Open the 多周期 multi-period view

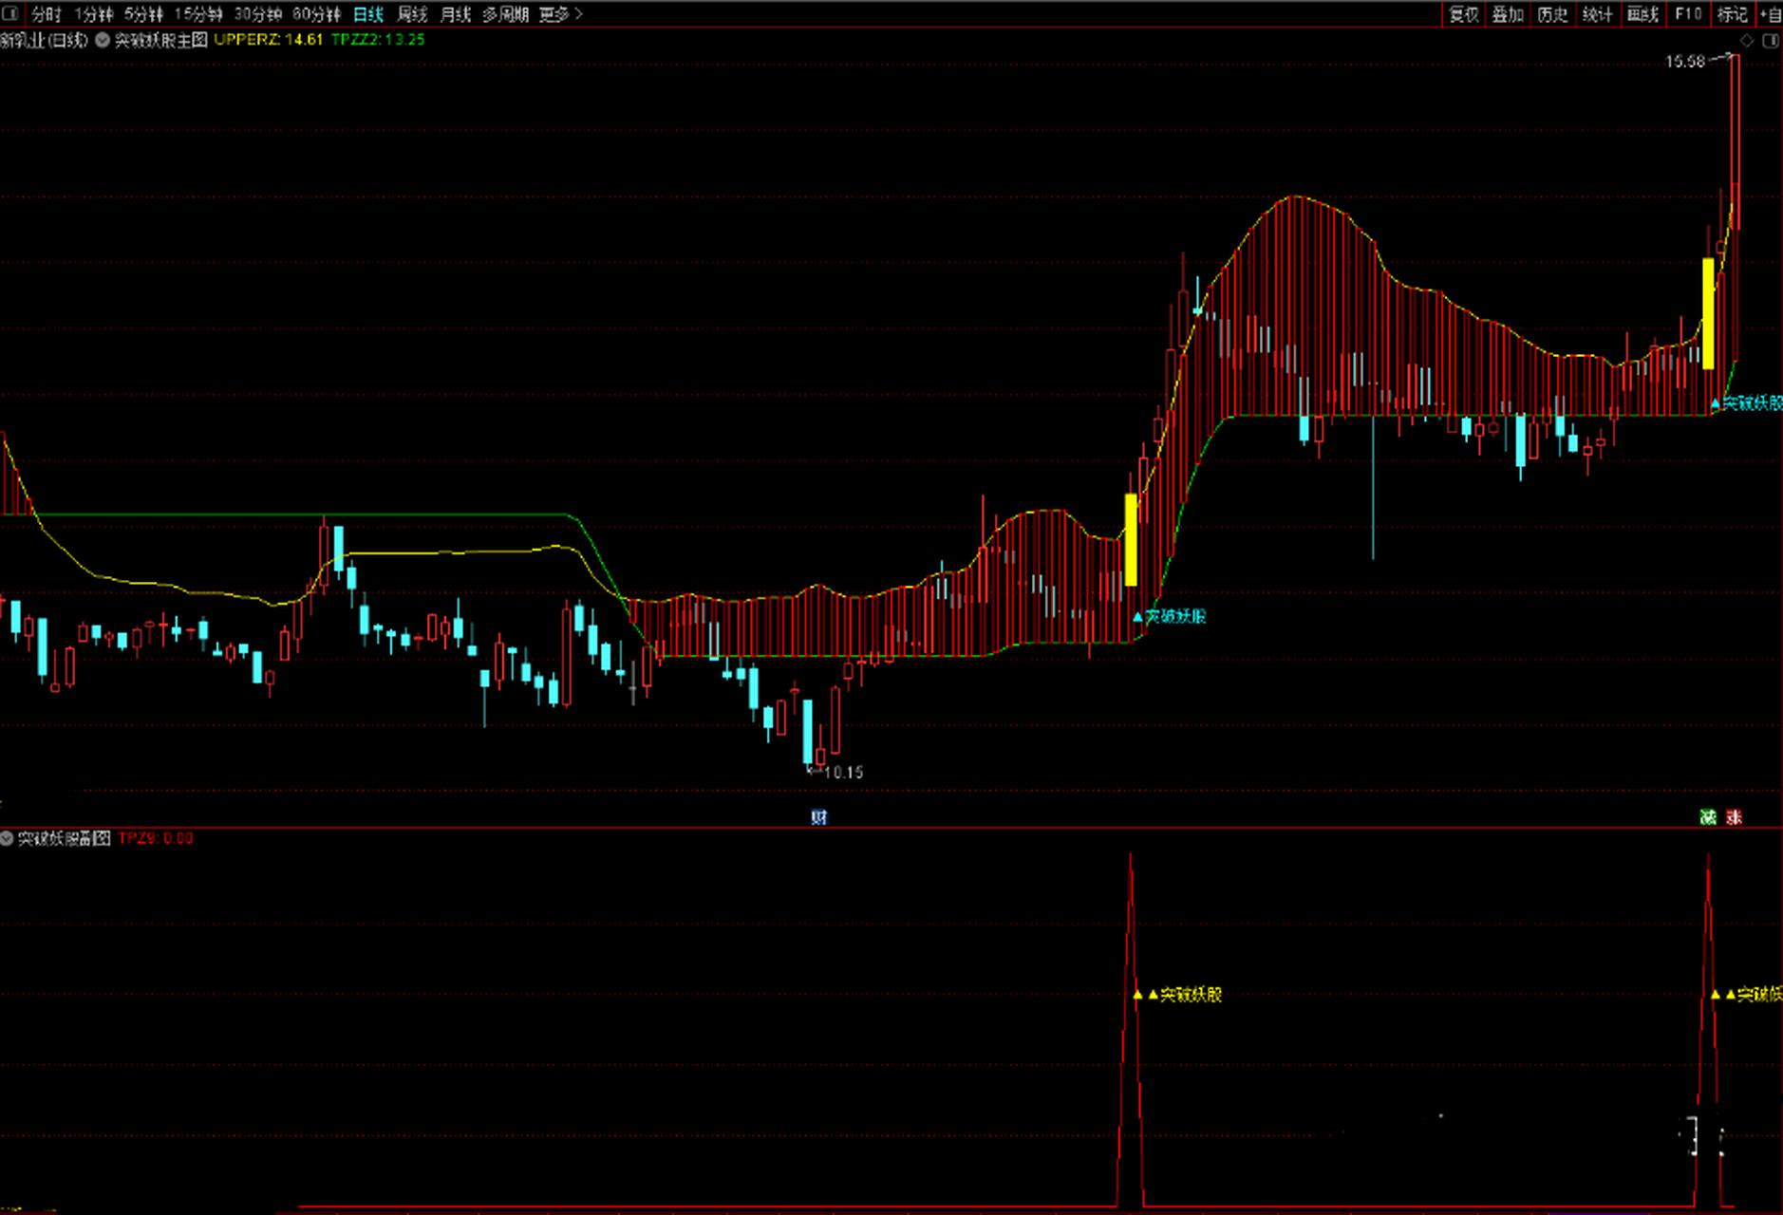pos(505,14)
